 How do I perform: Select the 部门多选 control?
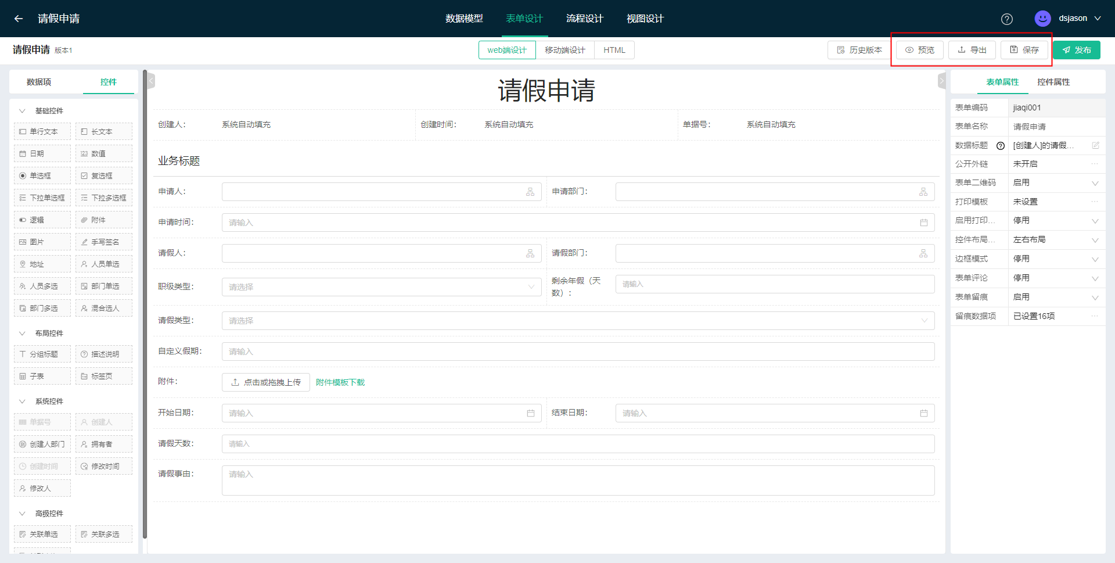(42, 308)
